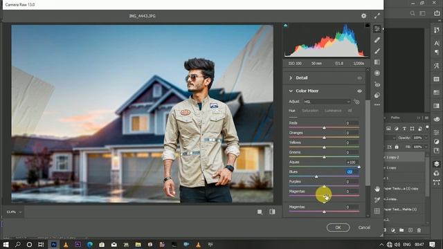
Task: Open the zoom level dropdown
Action: tap(20, 212)
